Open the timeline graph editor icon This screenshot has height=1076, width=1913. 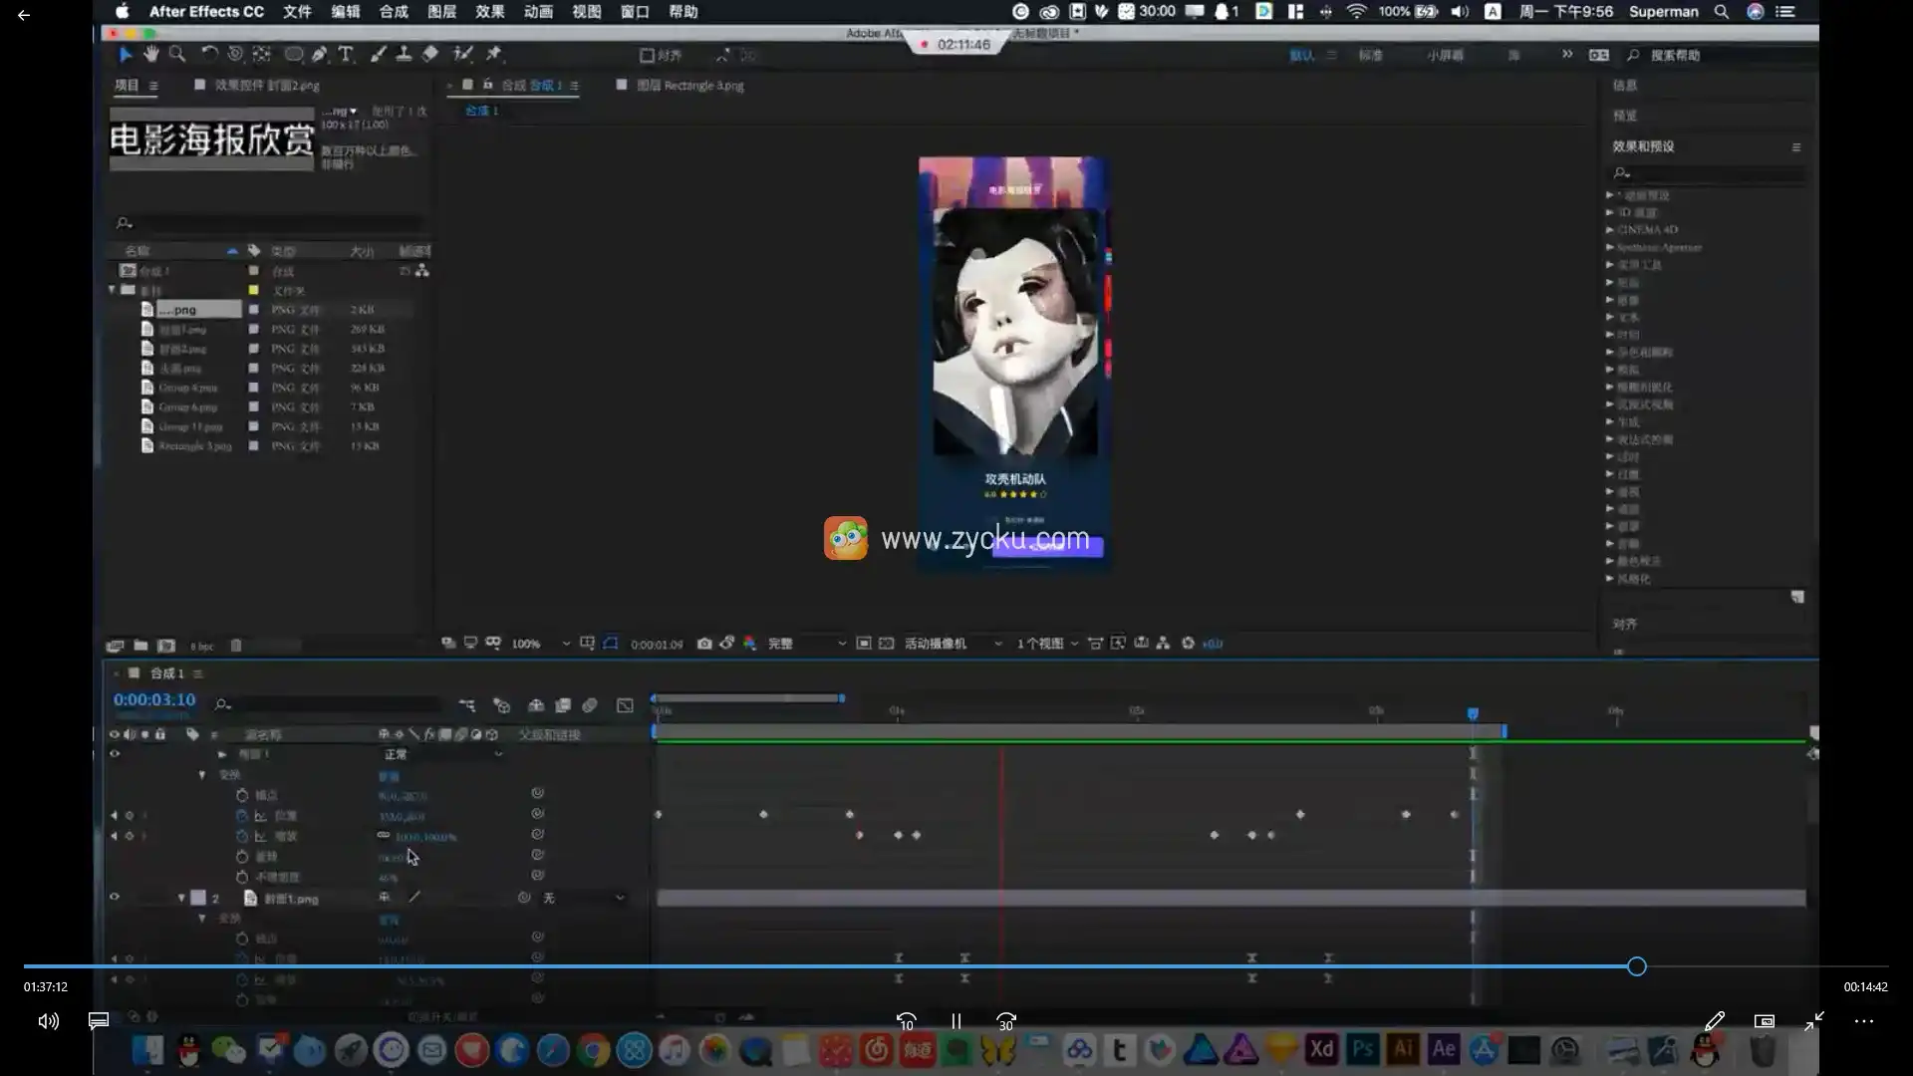(x=625, y=705)
